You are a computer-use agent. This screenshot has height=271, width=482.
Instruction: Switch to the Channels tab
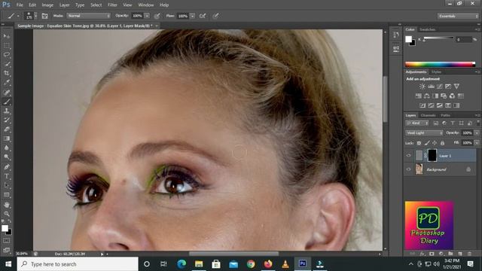pos(429,115)
